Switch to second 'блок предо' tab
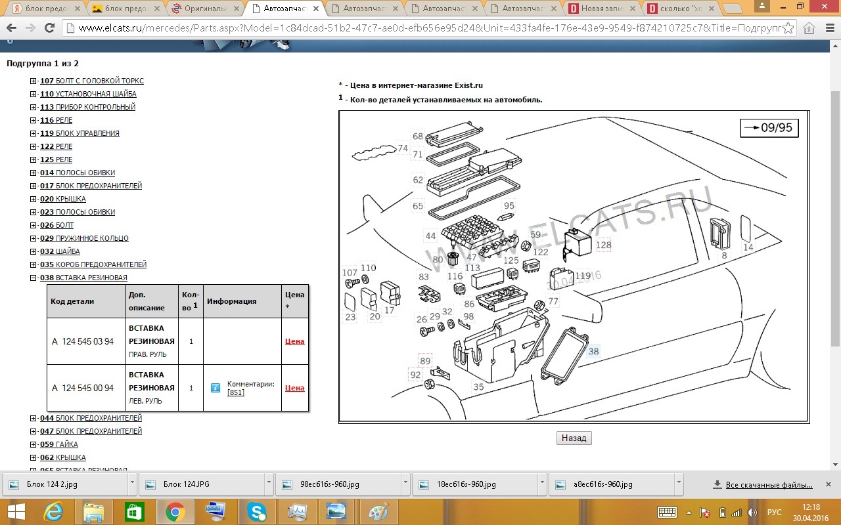841x525 pixels. click(x=124, y=9)
